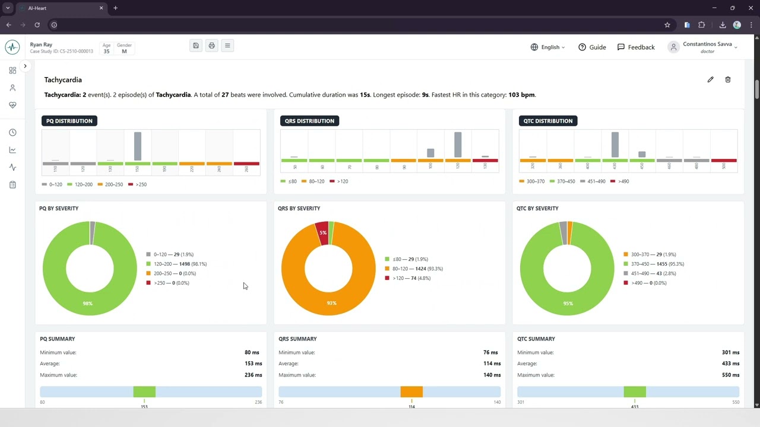The width and height of the screenshot is (760, 427).
Task: Toggle ≤80 series in QRS distribution legend
Action: [289, 181]
